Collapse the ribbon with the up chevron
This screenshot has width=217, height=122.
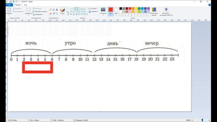coord(207,5)
